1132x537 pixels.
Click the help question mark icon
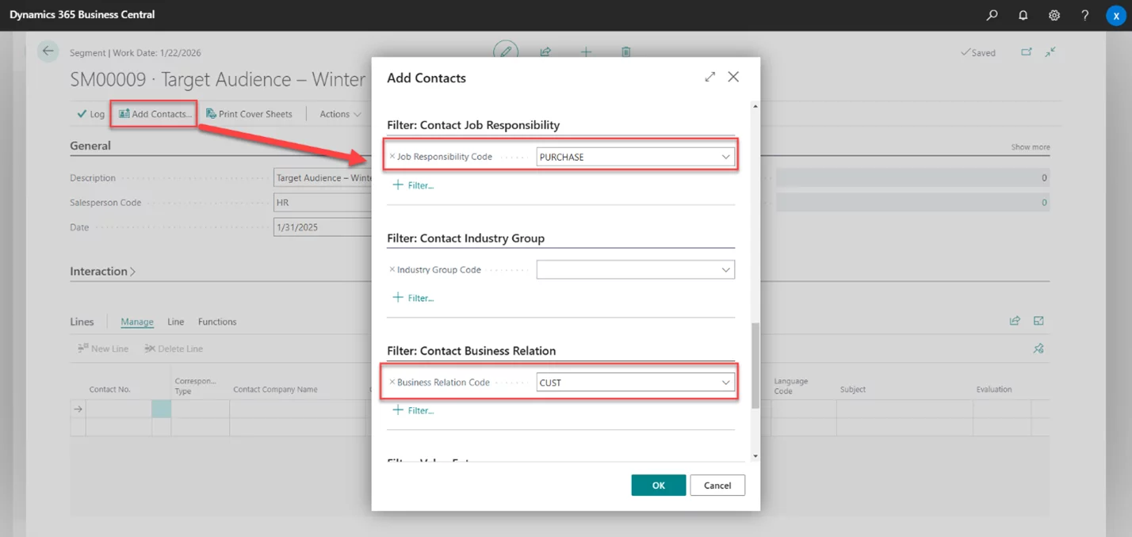[x=1085, y=15]
